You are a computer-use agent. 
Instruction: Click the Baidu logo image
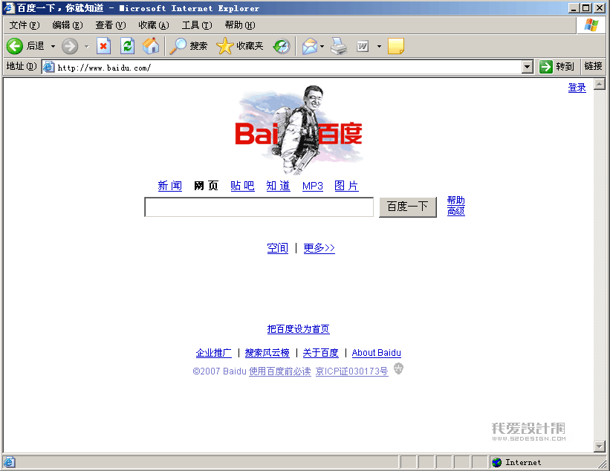(x=299, y=130)
